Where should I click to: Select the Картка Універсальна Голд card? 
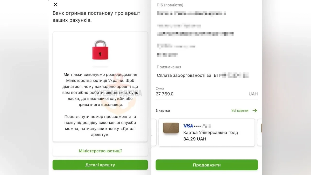[x=207, y=132]
